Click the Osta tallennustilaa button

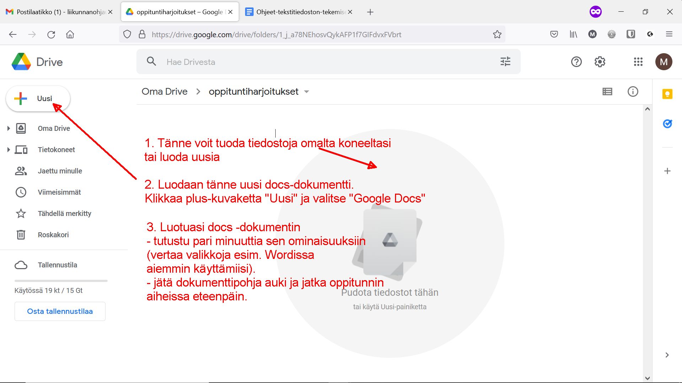tap(60, 311)
